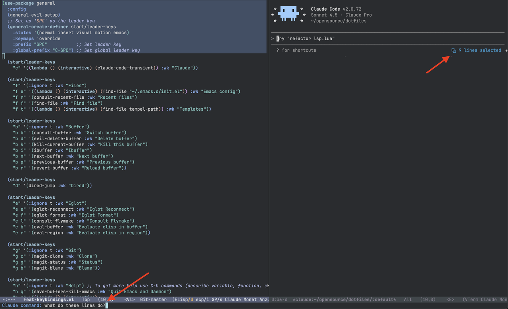
Task: Click 'All' position indicator in right mode line
Action: click(x=408, y=299)
